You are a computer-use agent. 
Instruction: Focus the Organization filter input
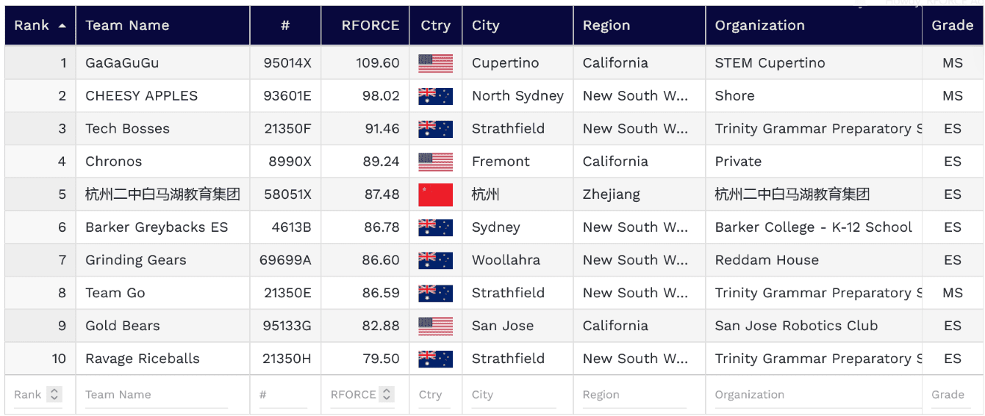coord(812,395)
